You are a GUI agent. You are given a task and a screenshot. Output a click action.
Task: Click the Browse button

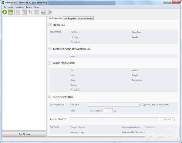[167, 119]
